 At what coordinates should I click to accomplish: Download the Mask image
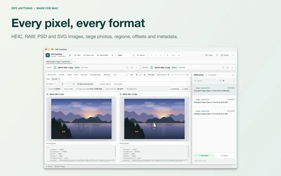[185, 89]
